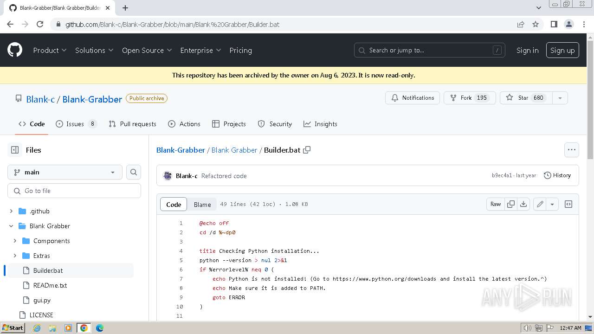Open the Chrome profile menu
This screenshot has height=334, width=594.
tap(568, 24)
